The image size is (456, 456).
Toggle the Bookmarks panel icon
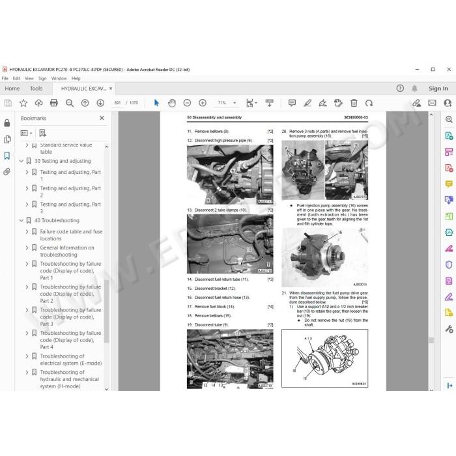[7, 156]
